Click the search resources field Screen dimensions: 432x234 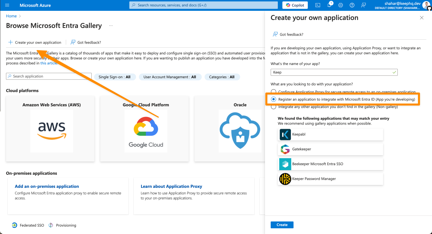click(204, 5)
